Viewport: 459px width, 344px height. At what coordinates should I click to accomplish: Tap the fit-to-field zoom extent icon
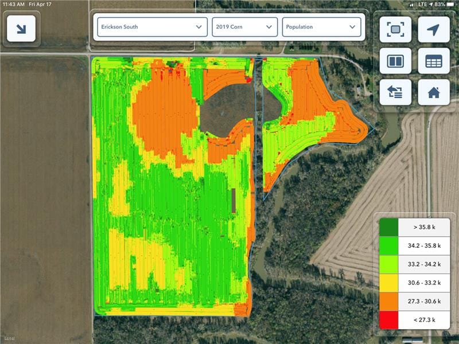[x=395, y=29]
